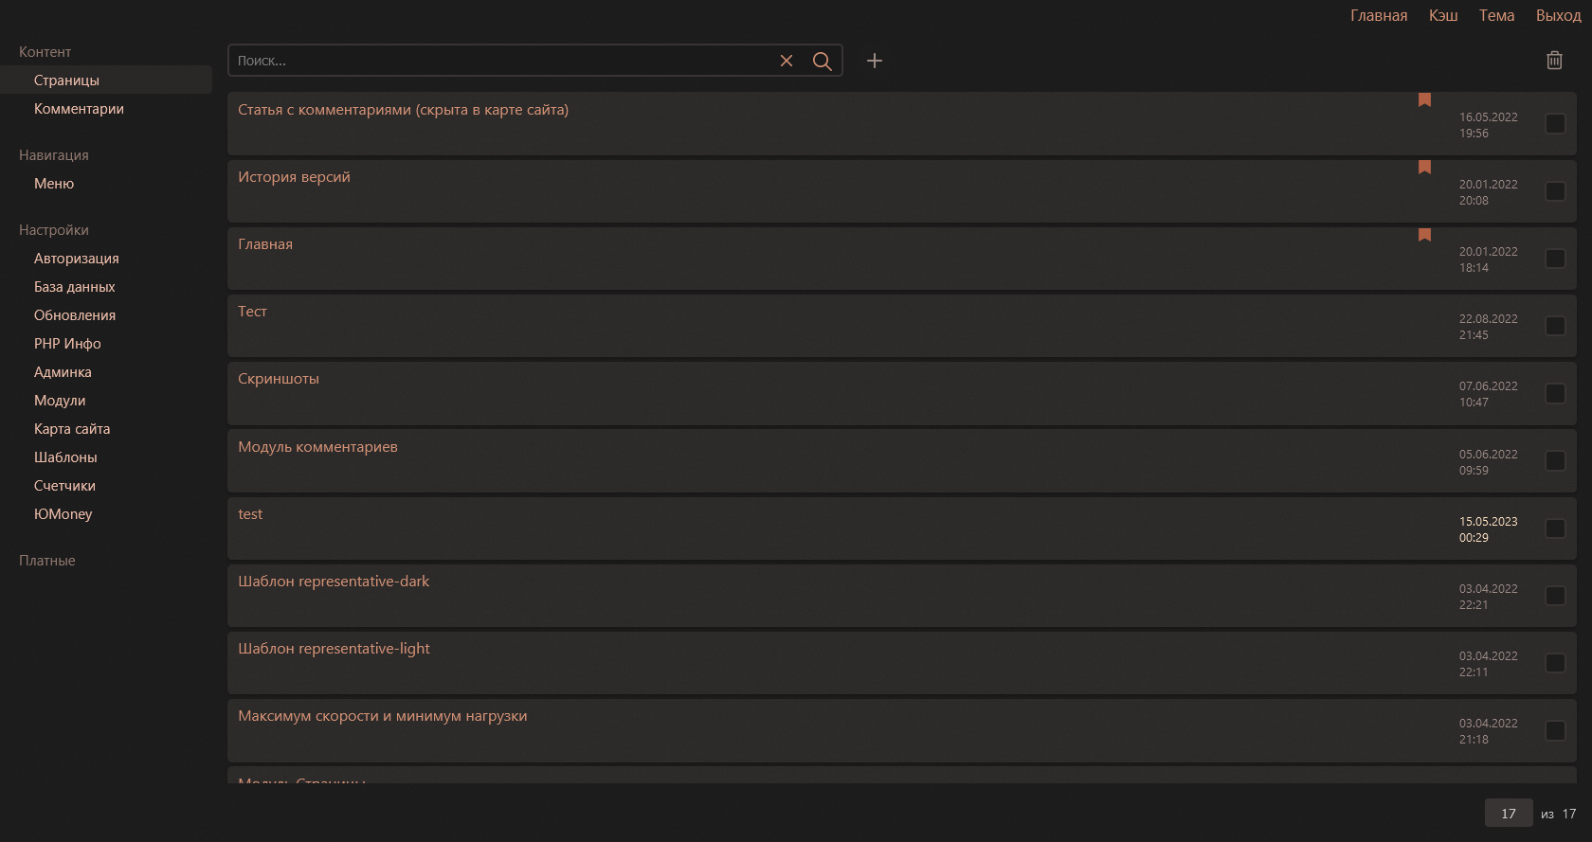
Task: Open Страницы in the sidebar
Action: click(x=106, y=81)
